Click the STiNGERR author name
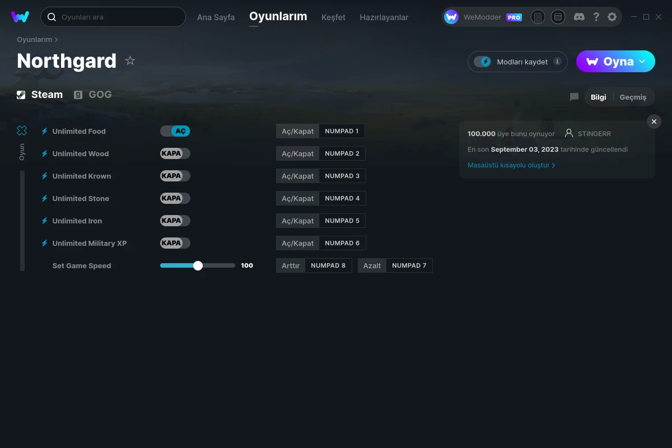This screenshot has height=448, width=672. (x=594, y=134)
